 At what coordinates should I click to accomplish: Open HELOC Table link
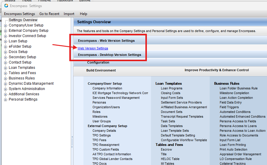[170, 159]
